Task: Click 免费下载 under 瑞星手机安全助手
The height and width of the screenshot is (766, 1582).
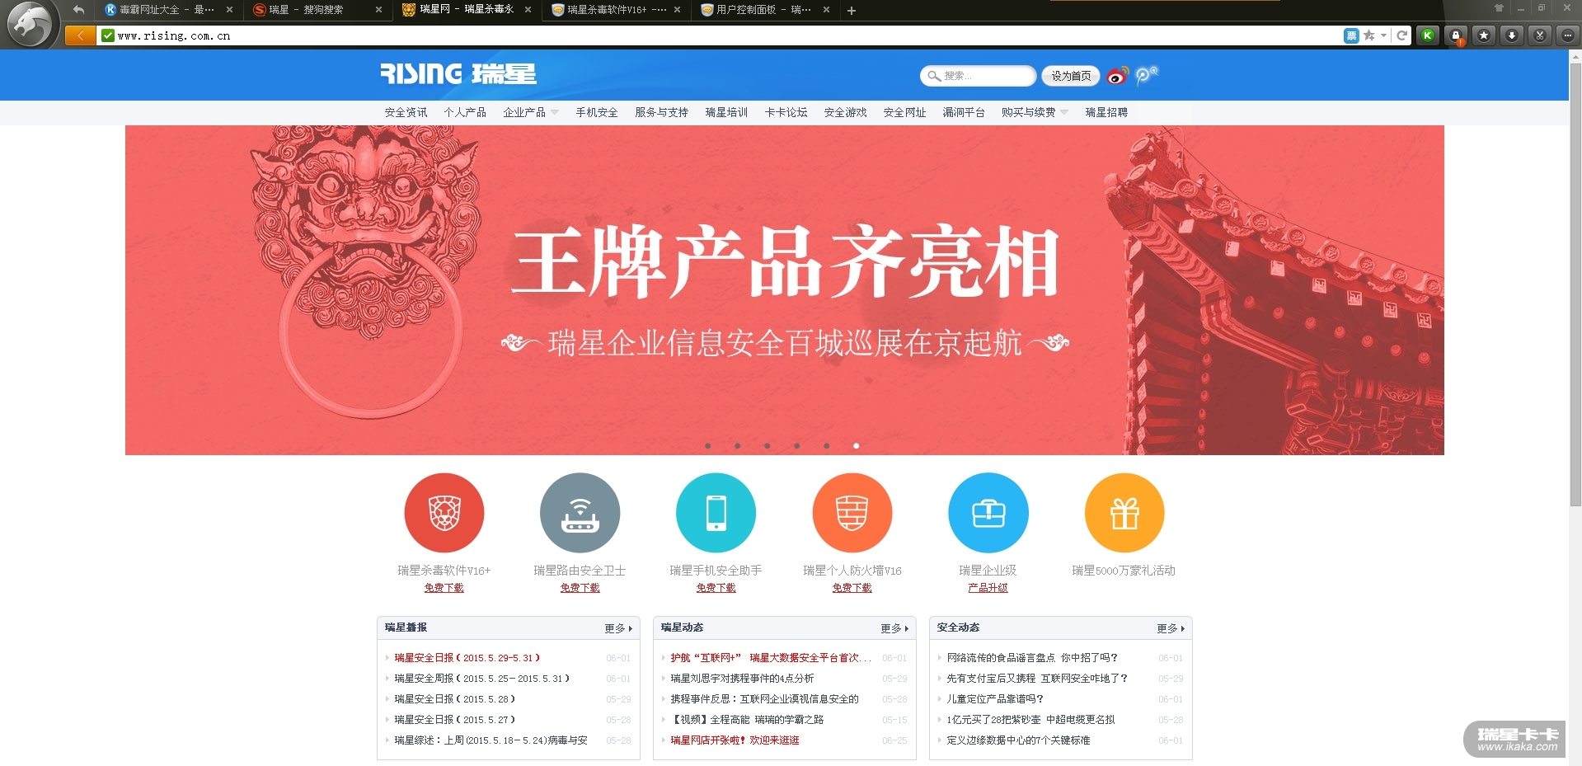Action: pos(716,588)
